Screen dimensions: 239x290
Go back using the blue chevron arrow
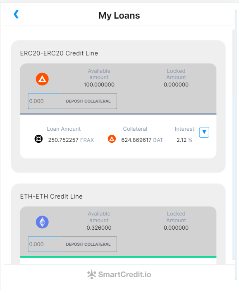[x=16, y=14]
